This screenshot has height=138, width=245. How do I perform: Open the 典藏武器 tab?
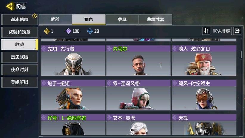pyautogui.click(x=156, y=19)
